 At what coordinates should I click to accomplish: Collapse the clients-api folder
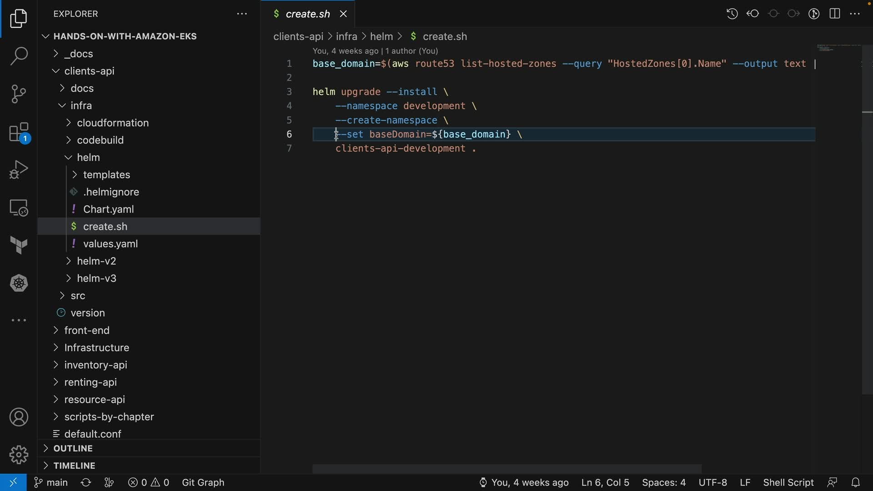(89, 71)
